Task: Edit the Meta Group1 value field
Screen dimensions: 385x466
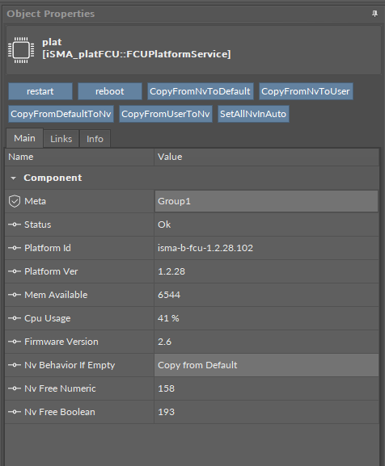Action: pyautogui.click(x=266, y=201)
